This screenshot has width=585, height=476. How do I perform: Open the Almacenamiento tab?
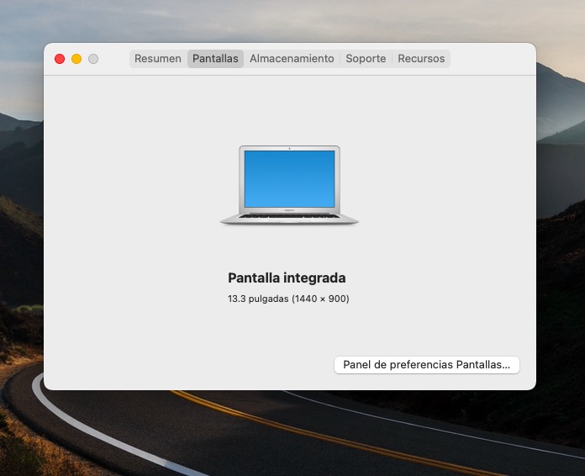coord(292,59)
